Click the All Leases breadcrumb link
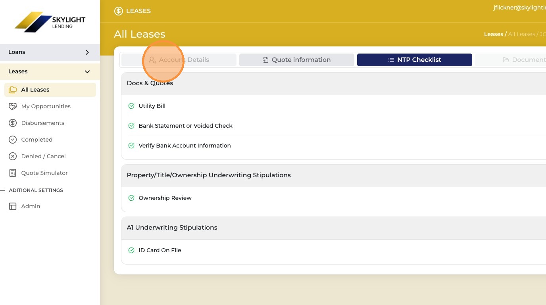This screenshot has width=546, height=305. tap(522, 34)
